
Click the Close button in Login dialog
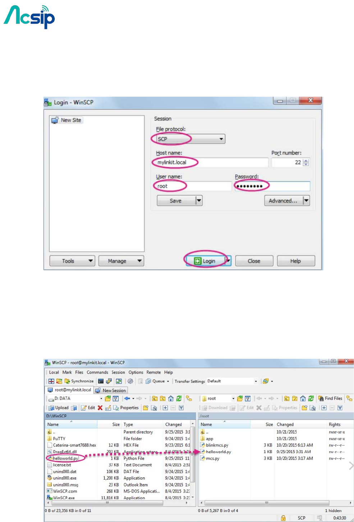pyautogui.click(x=254, y=261)
